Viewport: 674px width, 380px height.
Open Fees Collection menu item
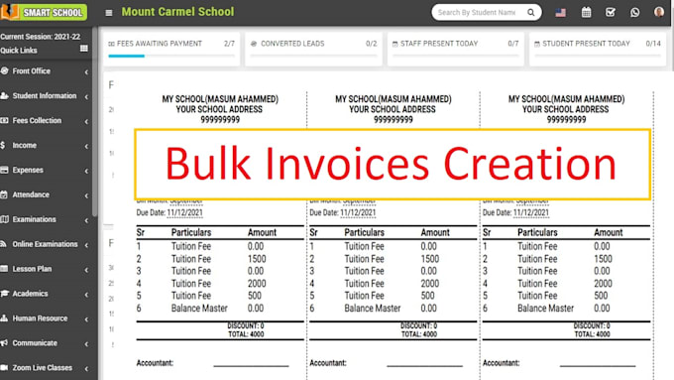coord(46,120)
